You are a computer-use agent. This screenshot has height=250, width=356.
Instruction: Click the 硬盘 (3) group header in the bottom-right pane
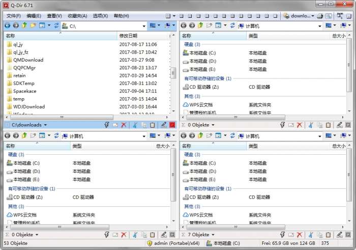192,155
